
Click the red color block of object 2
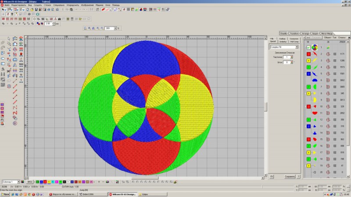(x=308, y=54)
